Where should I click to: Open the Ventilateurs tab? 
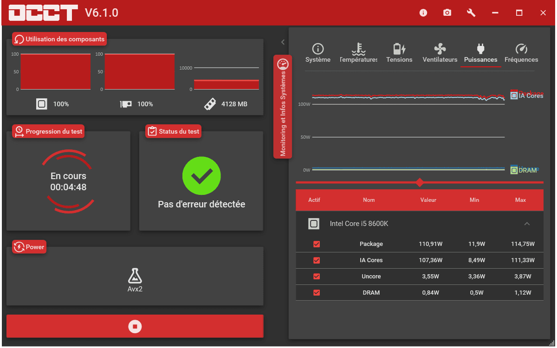pyautogui.click(x=440, y=53)
